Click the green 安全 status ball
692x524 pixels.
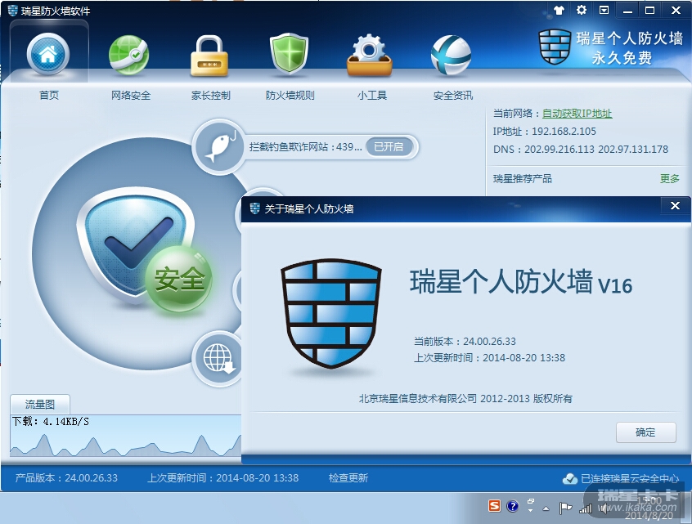179,279
